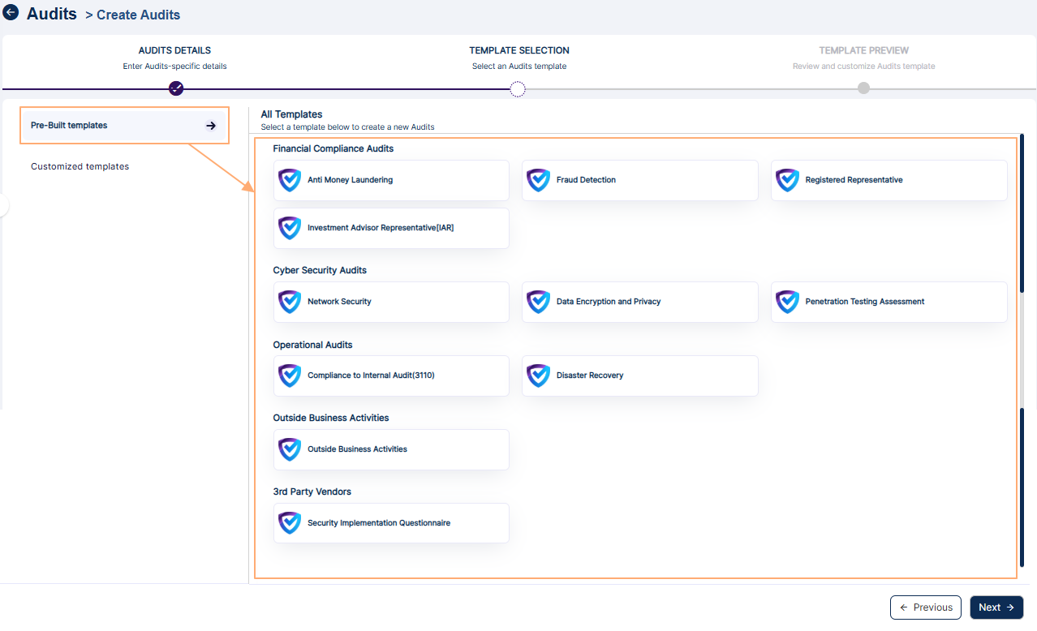Click the shield icon on Network Security template
The width and height of the screenshot is (1037, 631).
click(x=290, y=302)
